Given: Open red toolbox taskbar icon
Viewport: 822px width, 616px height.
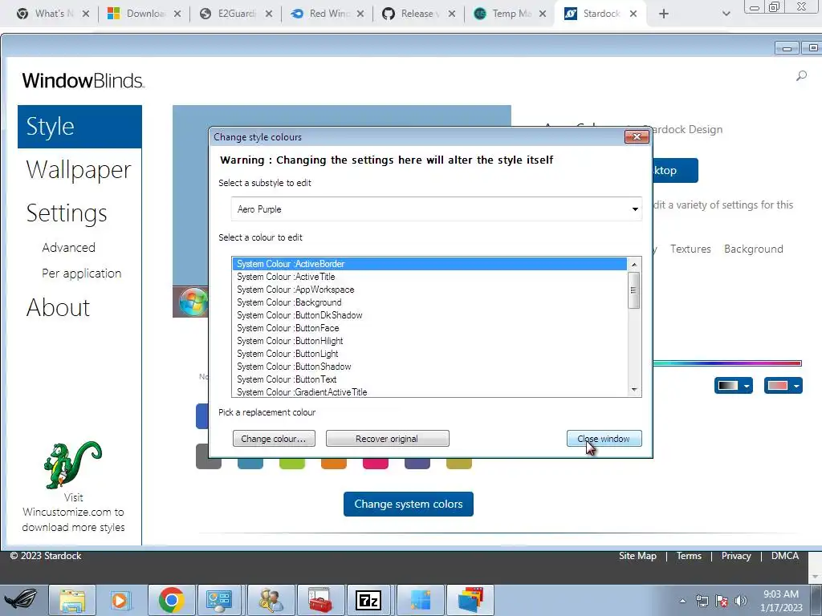Looking at the screenshot, I should pos(320,600).
